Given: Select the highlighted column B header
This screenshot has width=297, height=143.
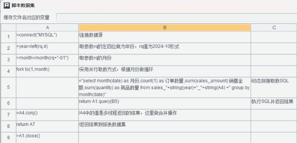Looking at the screenshot, I should point(164,28).
